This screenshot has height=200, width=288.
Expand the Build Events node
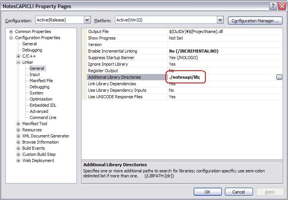coord(18,148)
